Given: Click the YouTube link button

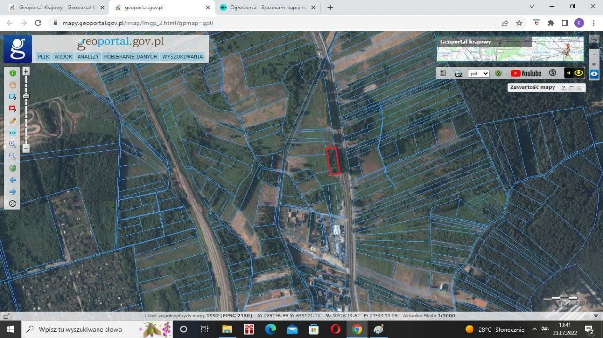Looking at the screenshot, I should (526, 73).
